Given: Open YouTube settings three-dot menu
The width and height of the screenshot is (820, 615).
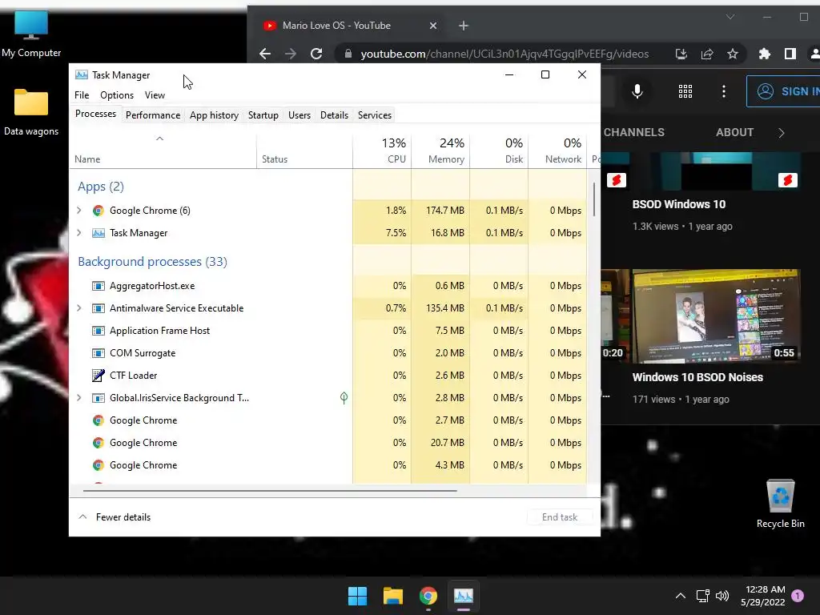Looking at the screenshot, I should click(x=724, y=91).
